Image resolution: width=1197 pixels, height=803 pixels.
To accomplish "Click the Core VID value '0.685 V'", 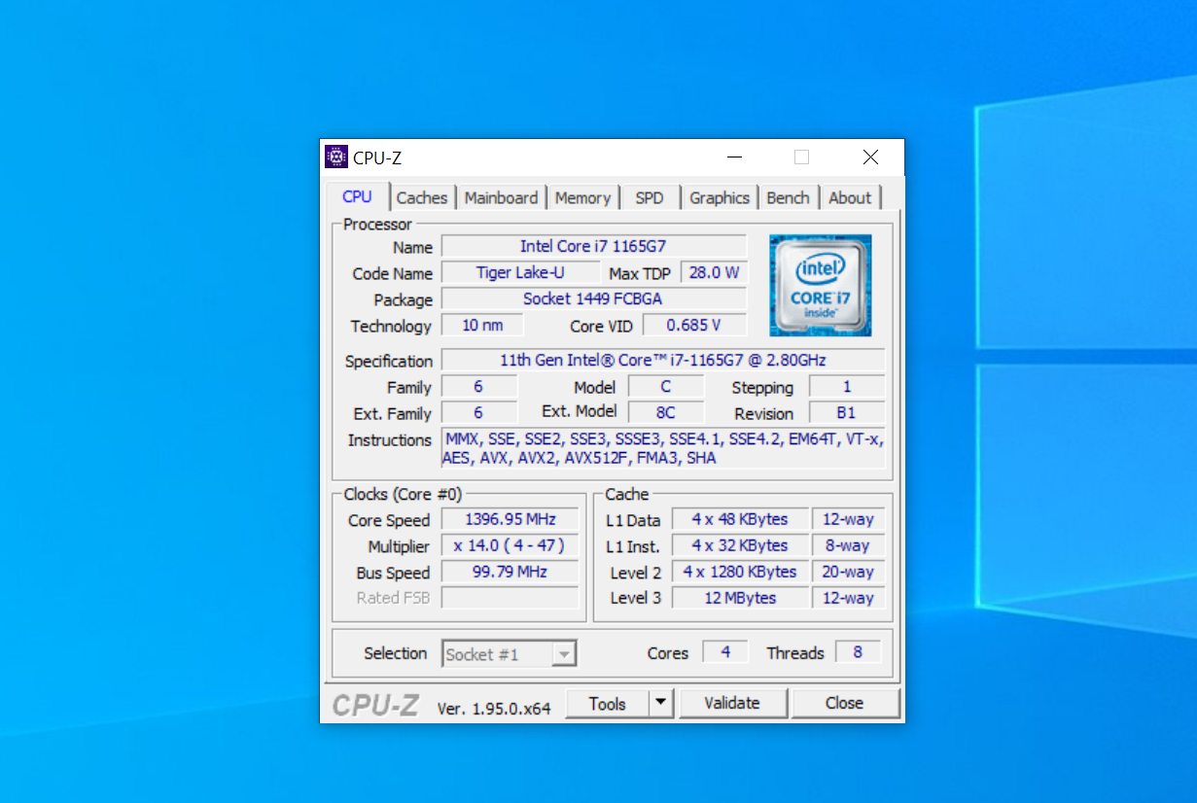I will pyautogui.click(x=694, y=326).
